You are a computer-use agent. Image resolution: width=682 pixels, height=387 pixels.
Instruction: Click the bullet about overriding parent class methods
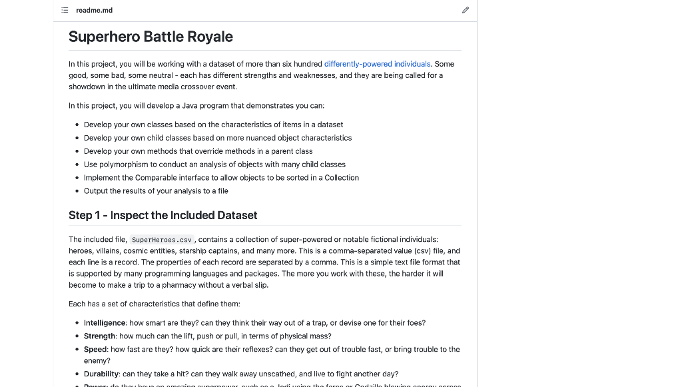click(198, 151)
